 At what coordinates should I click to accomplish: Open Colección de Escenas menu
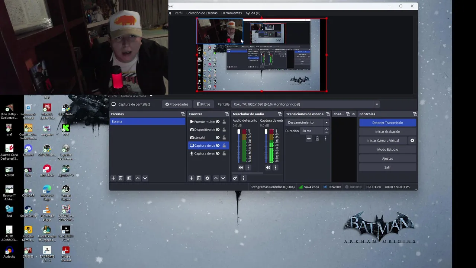click(202, 13)
